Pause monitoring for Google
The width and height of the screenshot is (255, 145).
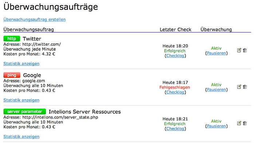(x=216, y=90)
